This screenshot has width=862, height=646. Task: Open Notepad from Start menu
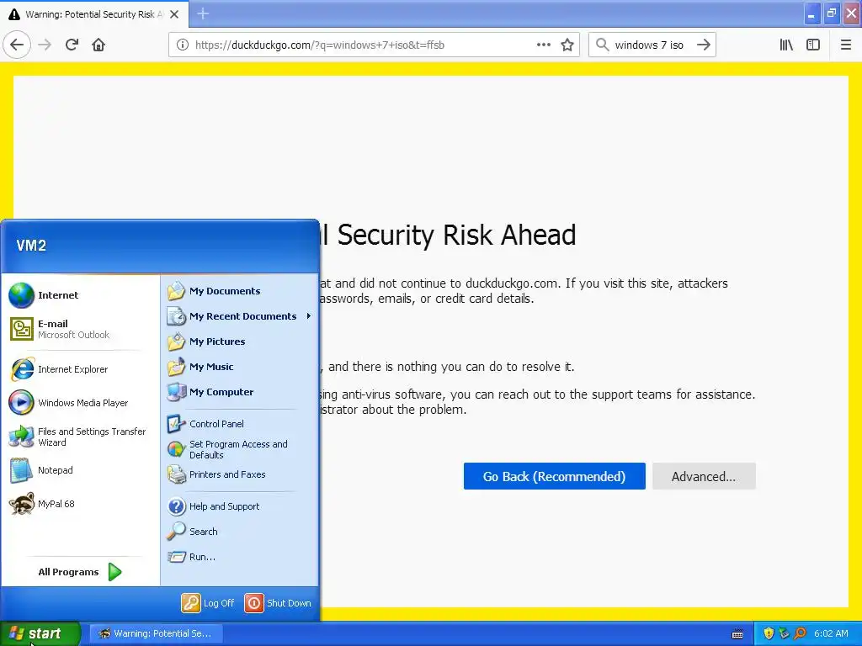tap(81, 470)
